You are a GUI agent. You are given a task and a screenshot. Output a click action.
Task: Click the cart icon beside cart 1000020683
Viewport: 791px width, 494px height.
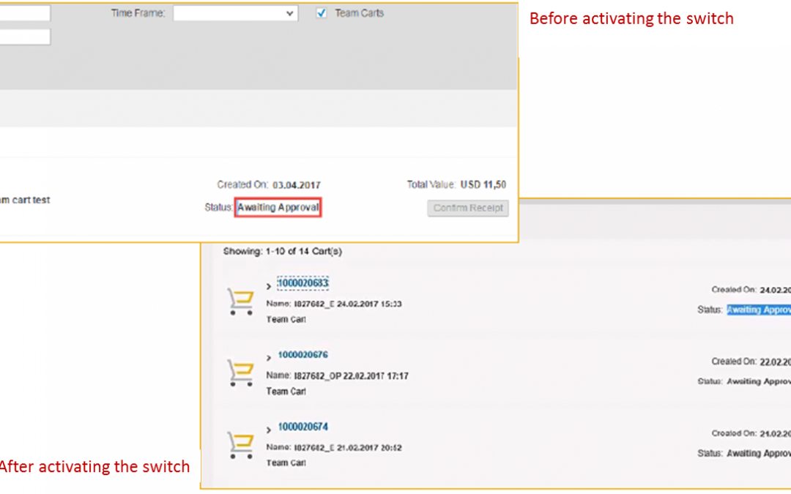point(240,301)
